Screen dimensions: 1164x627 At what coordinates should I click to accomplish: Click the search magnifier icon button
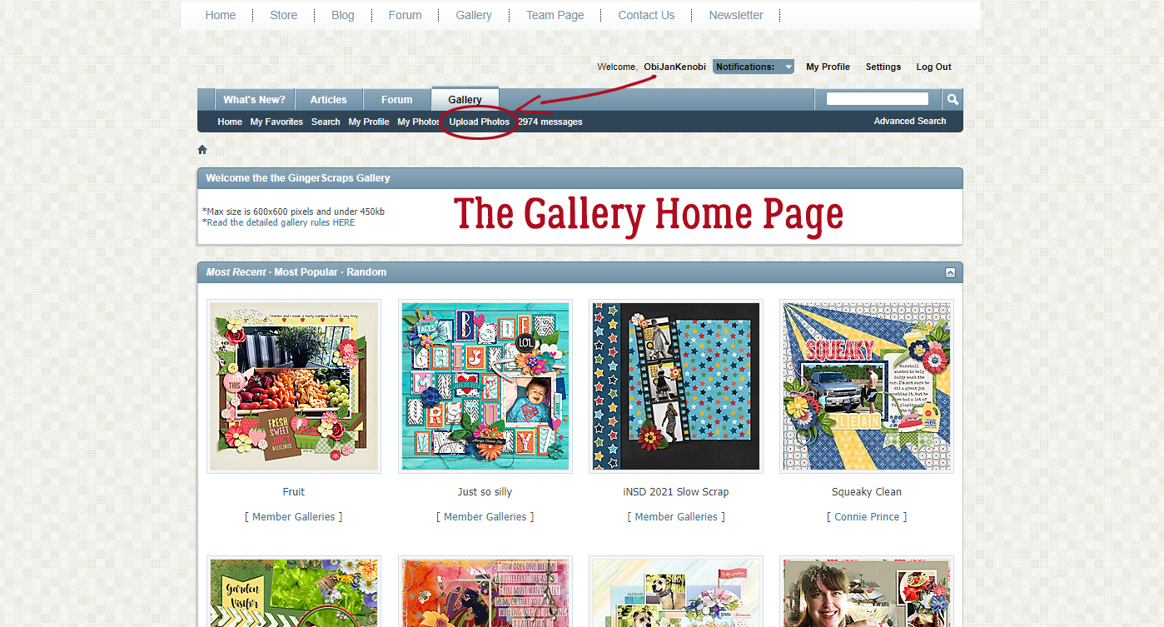click(x=953, y=99)
